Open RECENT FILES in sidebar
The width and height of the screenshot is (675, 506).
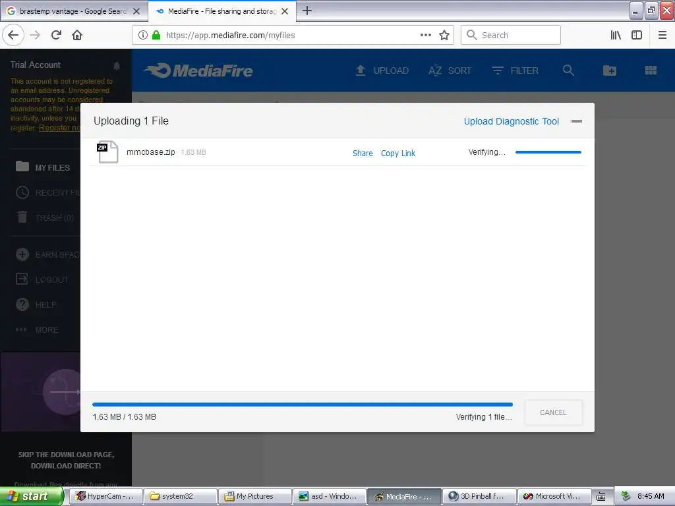47,192
